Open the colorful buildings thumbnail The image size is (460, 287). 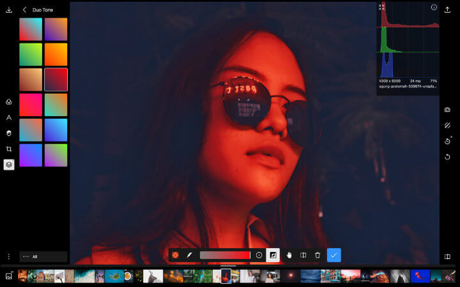(330, 276)
